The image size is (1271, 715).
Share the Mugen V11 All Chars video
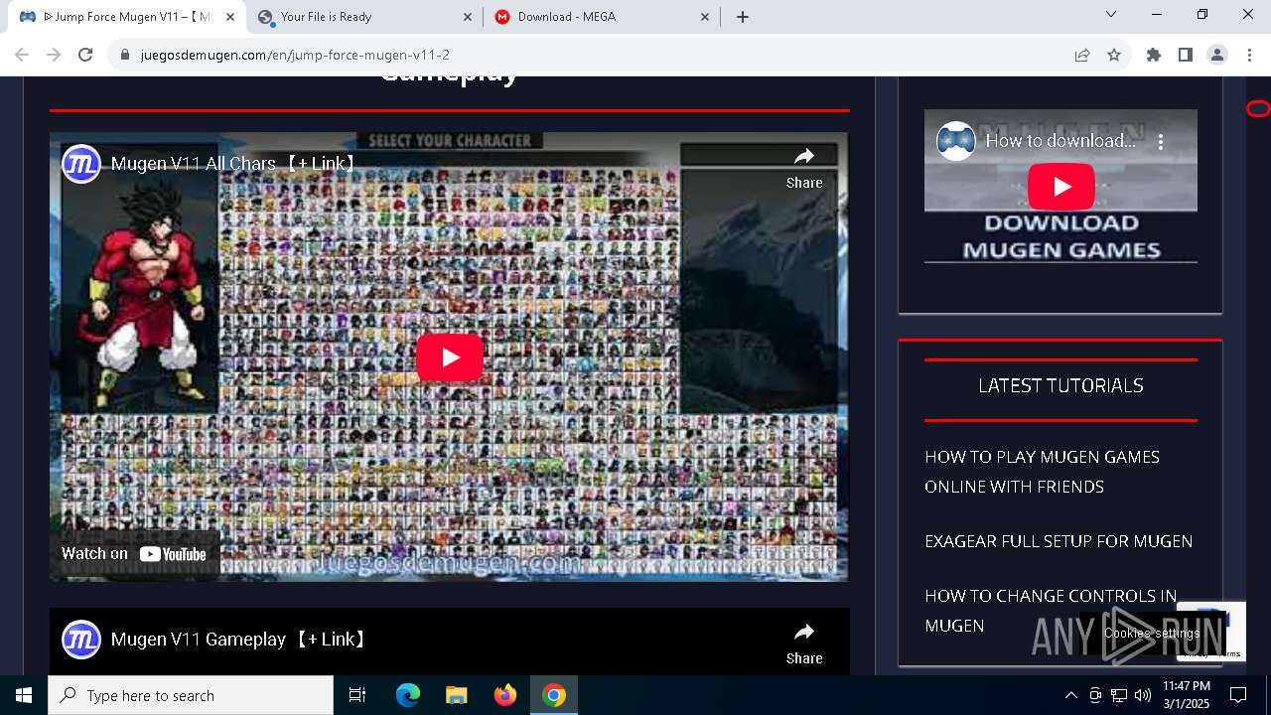click(804, 167)
